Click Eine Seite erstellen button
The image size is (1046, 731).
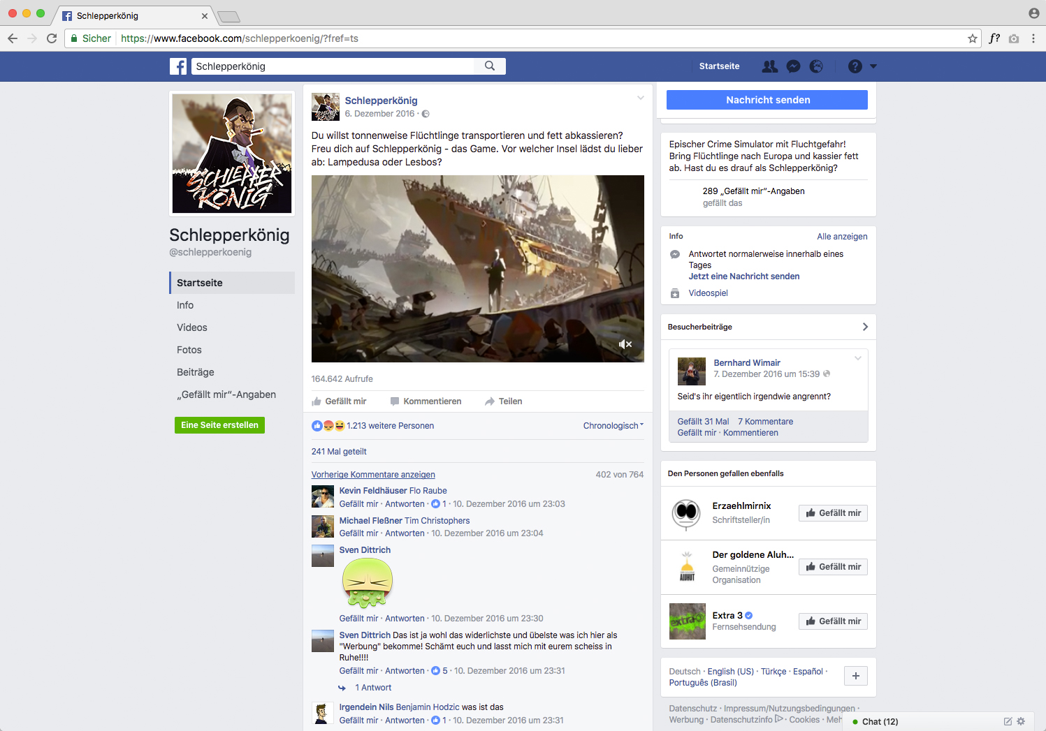219,425
